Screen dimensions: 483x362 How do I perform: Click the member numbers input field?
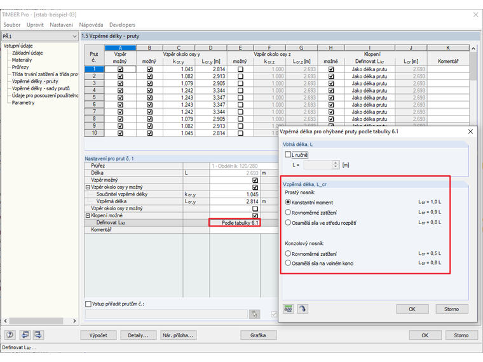[167, 314]
